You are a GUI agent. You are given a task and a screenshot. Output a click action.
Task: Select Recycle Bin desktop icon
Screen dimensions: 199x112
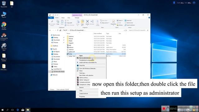click(x=4, y=4)
